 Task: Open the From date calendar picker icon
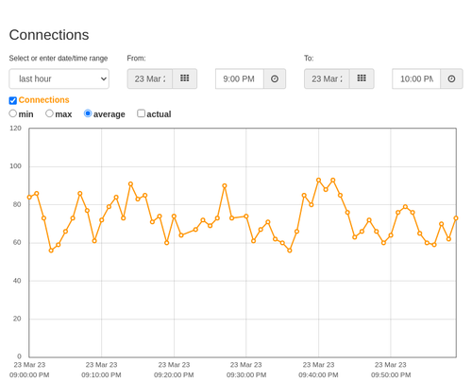point(185,78)
